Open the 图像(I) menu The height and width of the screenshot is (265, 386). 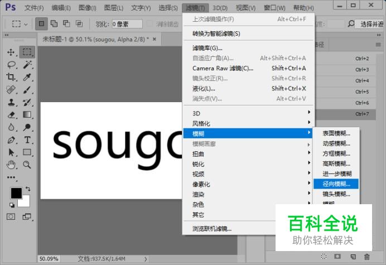click(x=88, y=8)
